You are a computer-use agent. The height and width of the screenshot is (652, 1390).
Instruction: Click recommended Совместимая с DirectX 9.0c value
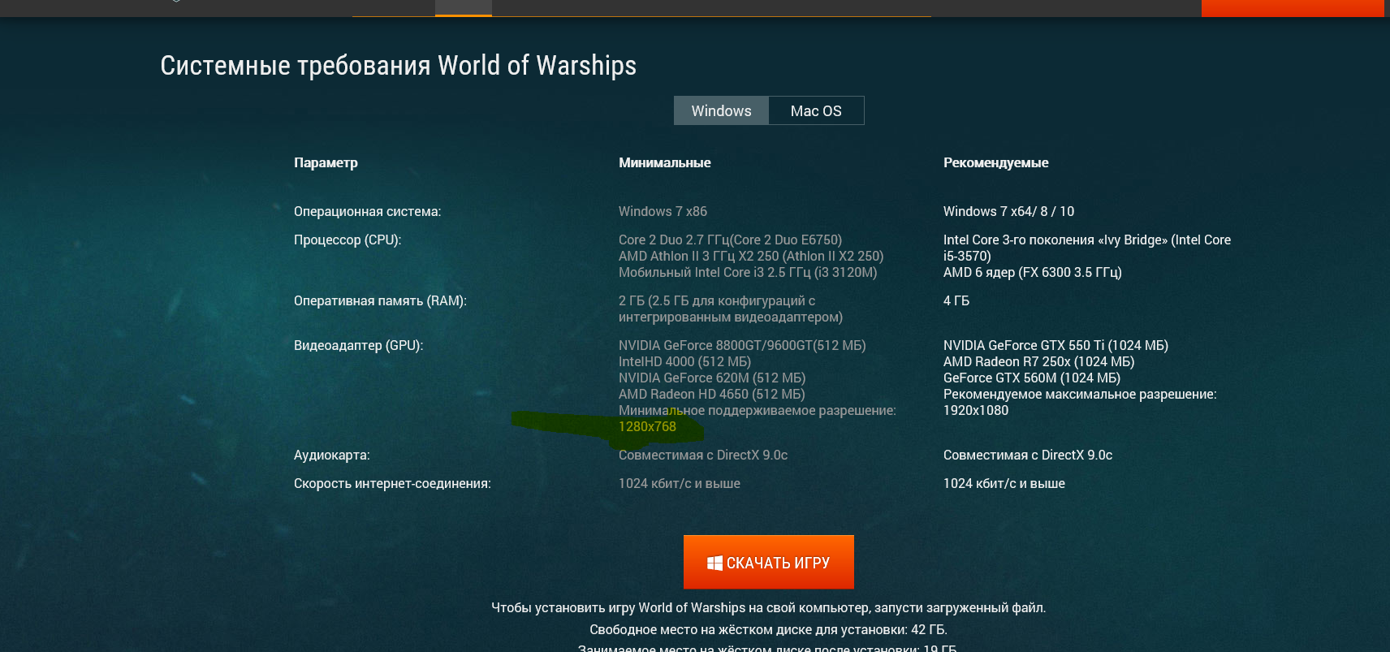(1028, 455)
